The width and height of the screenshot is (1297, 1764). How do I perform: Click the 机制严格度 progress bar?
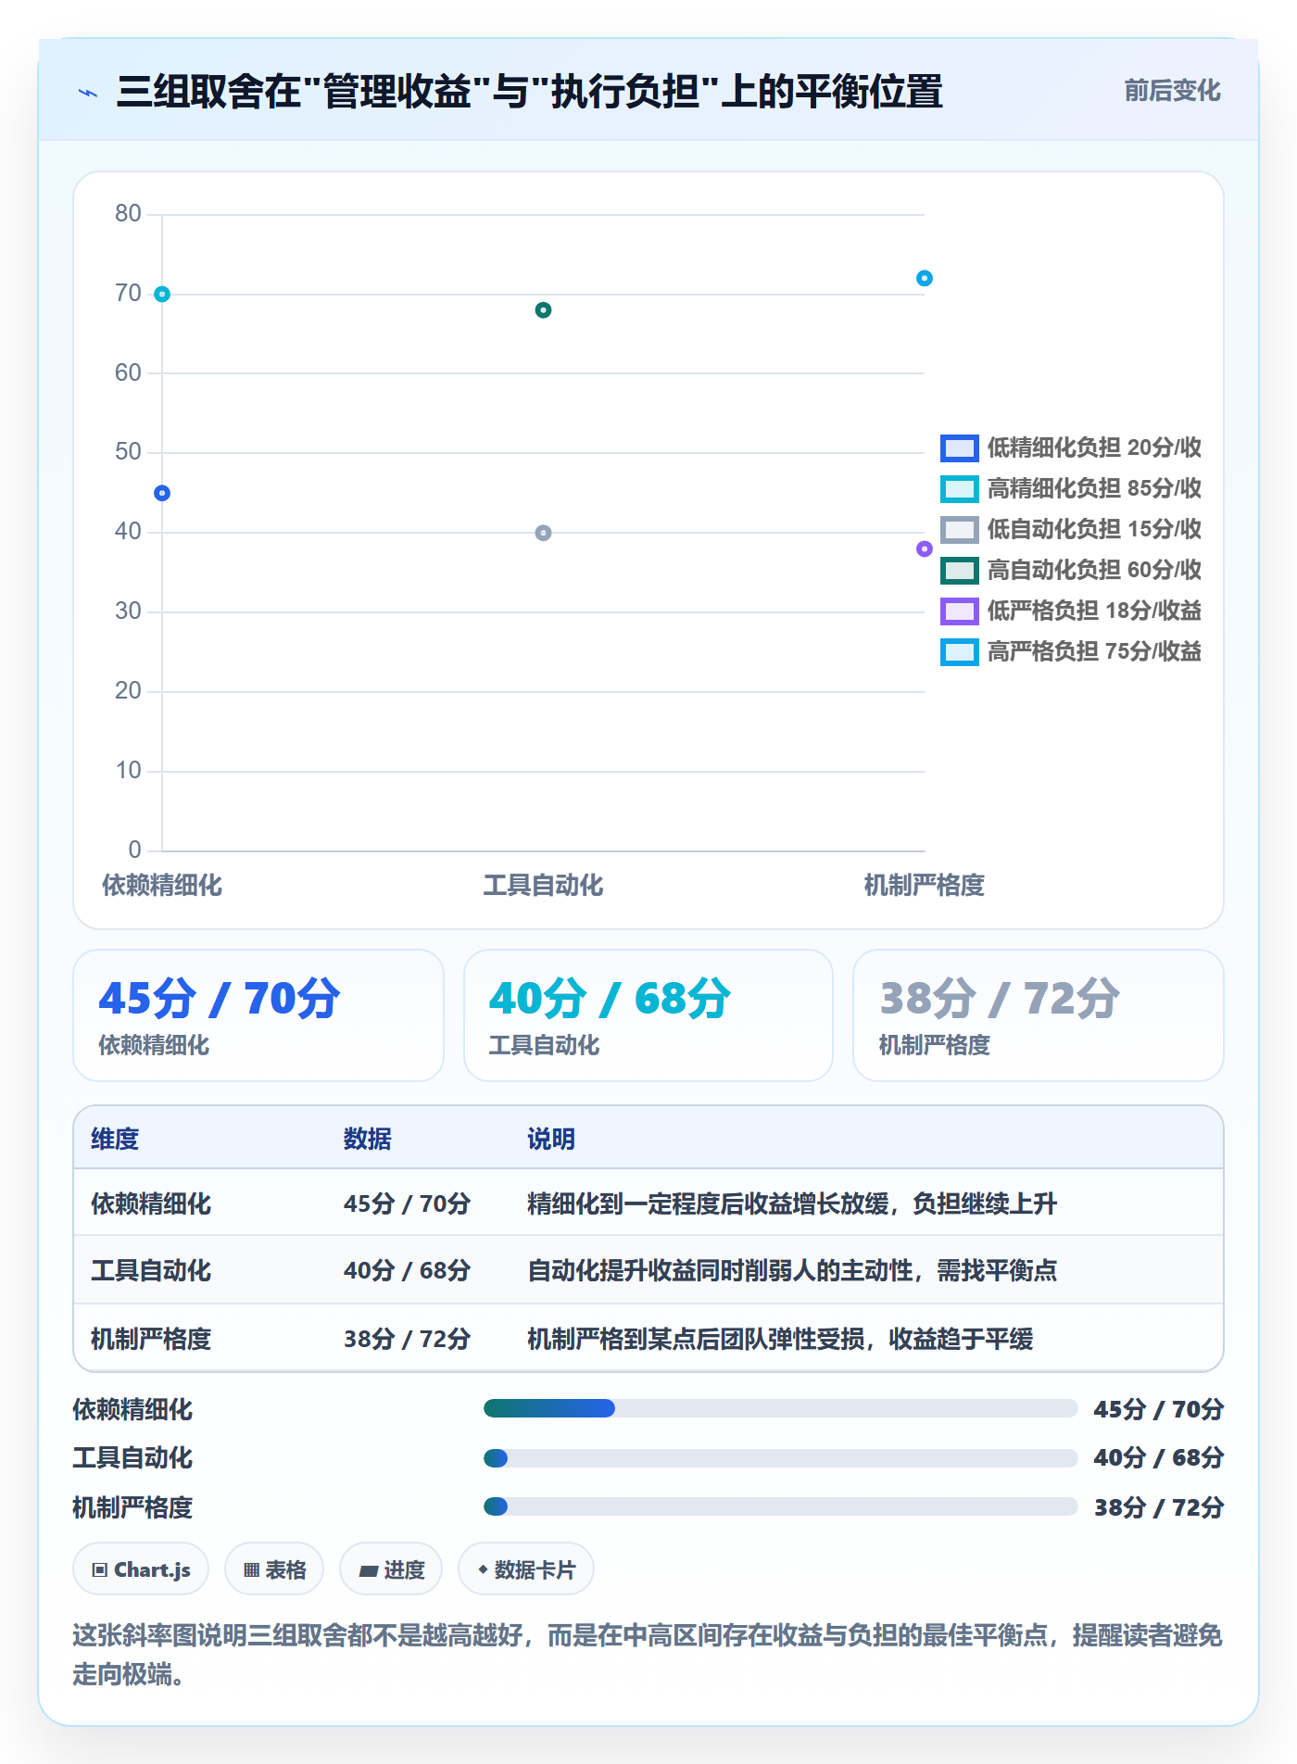(x=780, y=1506)
